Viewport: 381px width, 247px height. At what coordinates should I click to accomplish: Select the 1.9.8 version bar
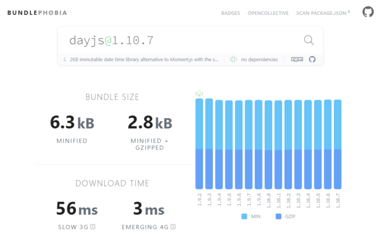coord(258,145)
